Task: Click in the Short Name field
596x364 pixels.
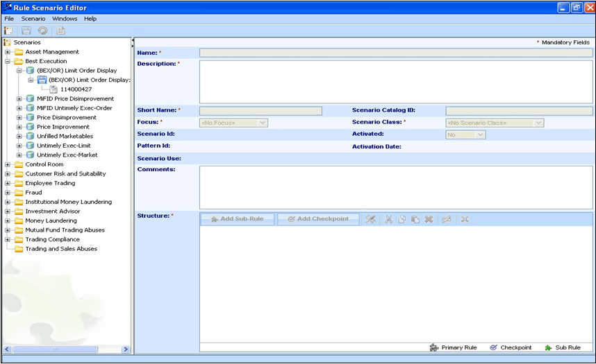Action: (260, 111)
